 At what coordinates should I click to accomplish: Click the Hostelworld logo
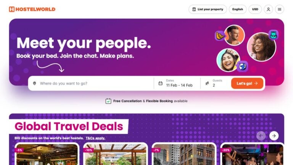(32, 9)
